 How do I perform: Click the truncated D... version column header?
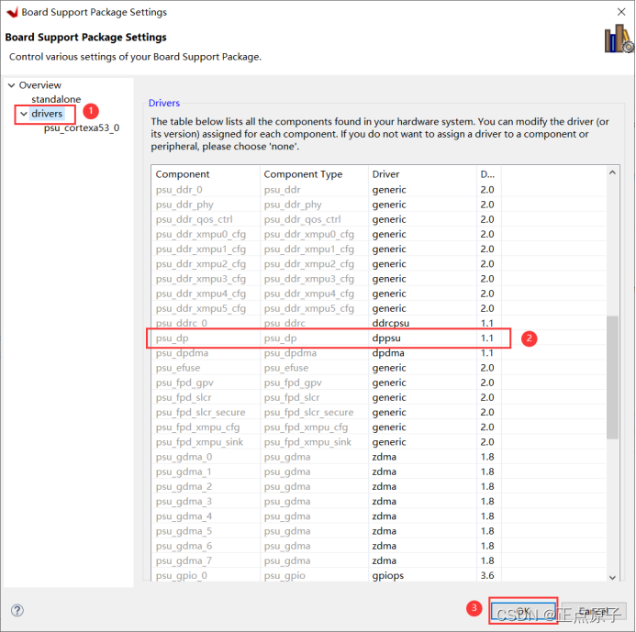(x=487, y=174)
